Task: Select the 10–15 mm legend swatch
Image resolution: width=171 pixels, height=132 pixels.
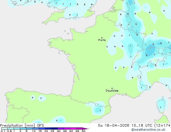Action: click(36, 128)
